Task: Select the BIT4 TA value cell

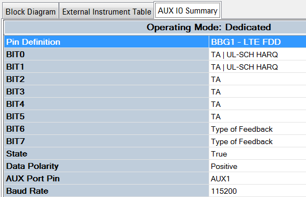Action: pyautogui.click(x=257, y=104)
